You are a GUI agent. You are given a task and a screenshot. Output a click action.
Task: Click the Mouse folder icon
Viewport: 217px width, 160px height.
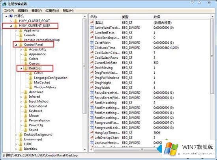click(26, 115)
